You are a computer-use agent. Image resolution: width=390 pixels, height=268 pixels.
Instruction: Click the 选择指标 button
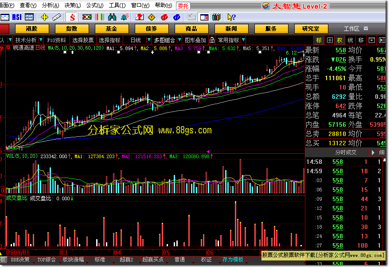pyautogui.click(x=110, y=40)
